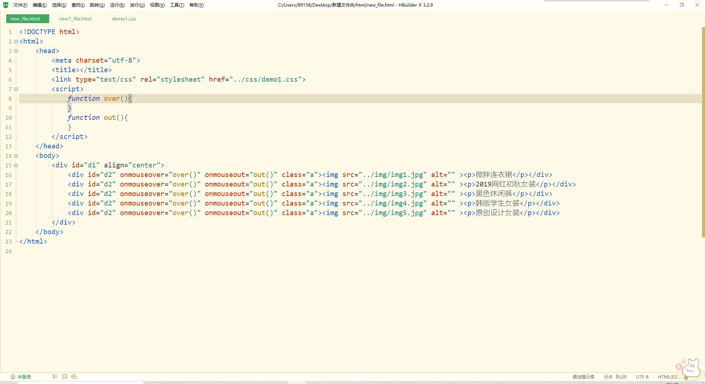Switch to the demo1.css tab
The width and height of the screenshot is (705, 384).
[124, 19]
